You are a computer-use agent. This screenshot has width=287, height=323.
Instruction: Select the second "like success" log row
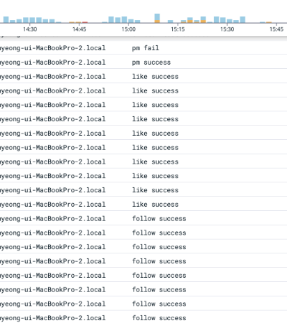[143, 90]
